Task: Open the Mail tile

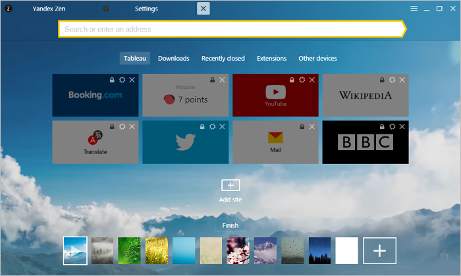Action: (x=275, y=142)
